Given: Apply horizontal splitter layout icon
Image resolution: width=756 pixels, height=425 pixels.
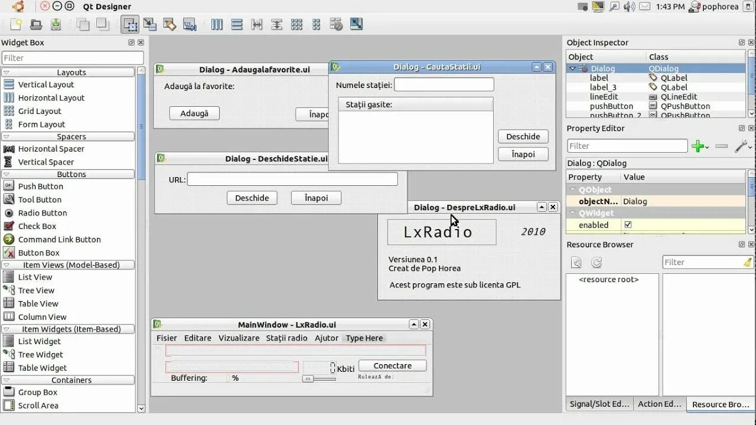Looking at the screenshot, I should coord(257,24).
